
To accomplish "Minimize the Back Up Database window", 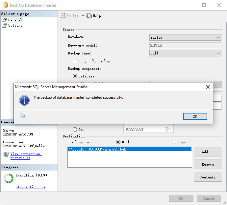I will click(x=189, y=5).
